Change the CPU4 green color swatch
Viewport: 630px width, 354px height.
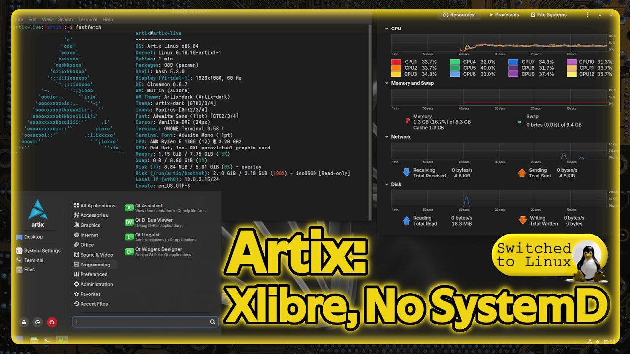pyautogui.click(x=454, y=62)
